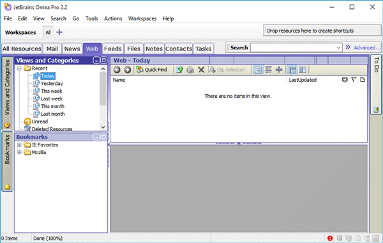This screenshot has width=383, height=243.
Task: Switch to the Contacts tab
Action: 179,49
